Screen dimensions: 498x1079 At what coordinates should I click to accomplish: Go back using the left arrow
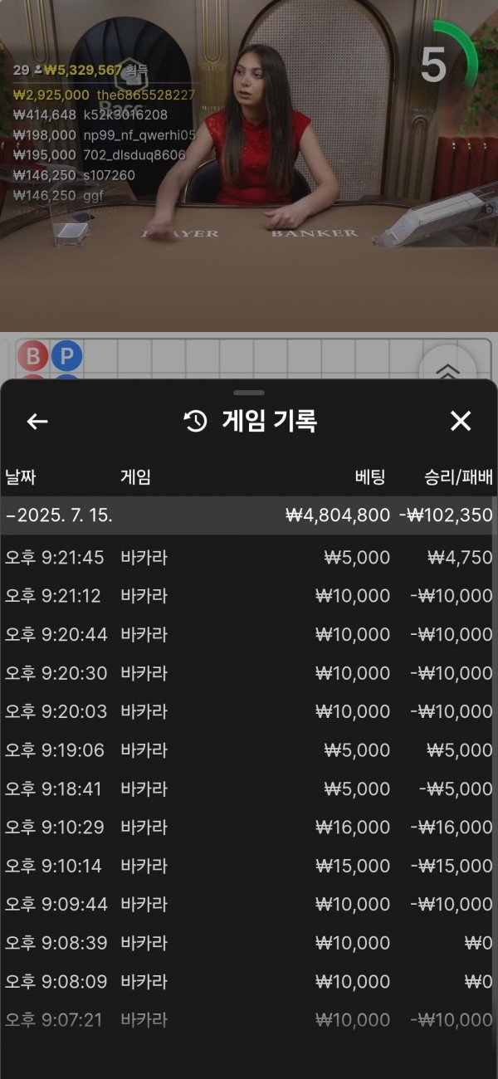click(x=37, y=422)
